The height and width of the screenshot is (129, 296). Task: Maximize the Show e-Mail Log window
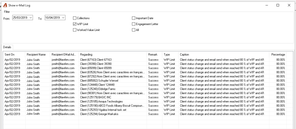pos(278,5)
